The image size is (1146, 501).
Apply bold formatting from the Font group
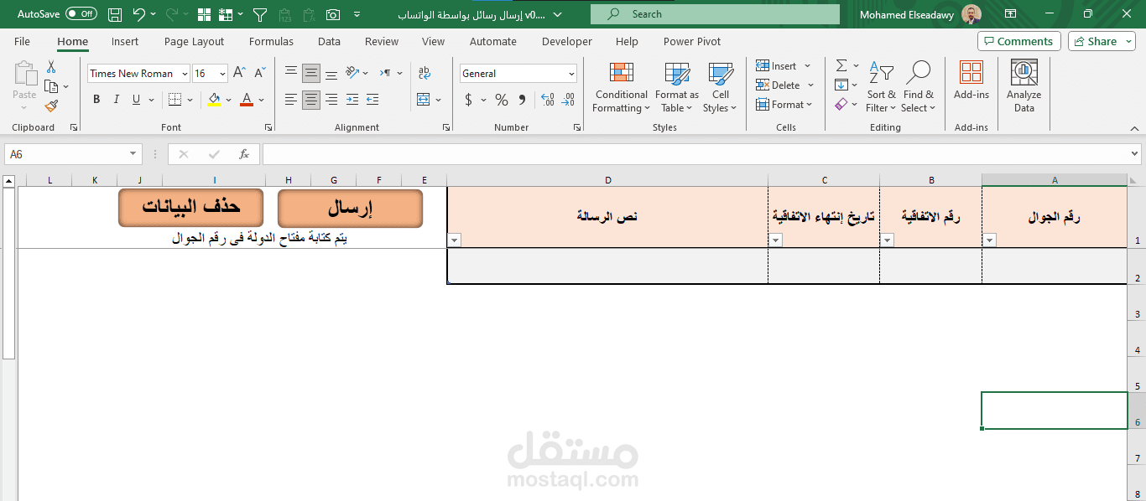(96, 99)
